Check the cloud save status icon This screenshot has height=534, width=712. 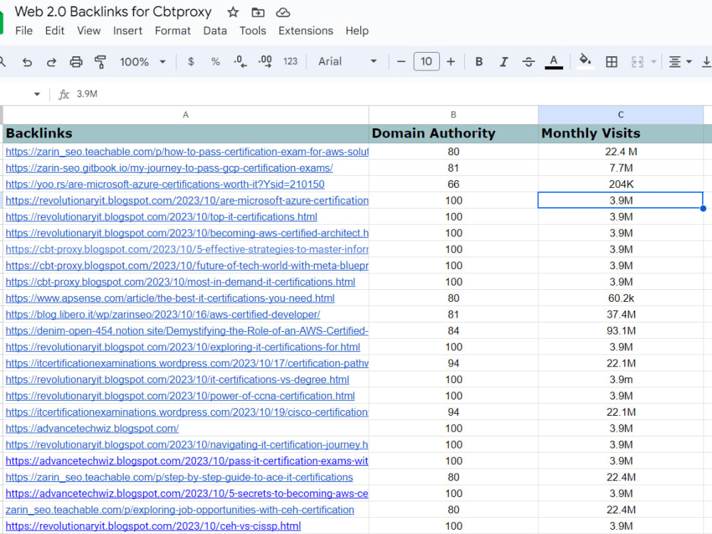pyautogui.click(x=283, y=12)
